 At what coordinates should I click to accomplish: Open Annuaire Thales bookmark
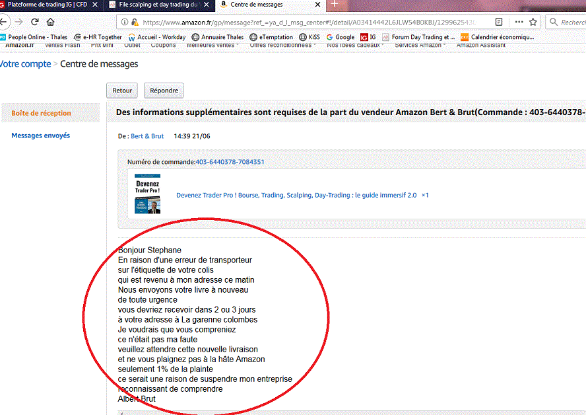coord(218,37)
